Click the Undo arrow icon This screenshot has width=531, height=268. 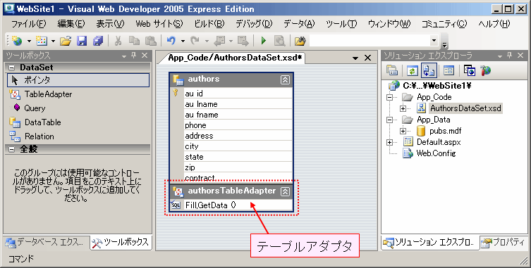pyautogui.click(x=171, y=41)
